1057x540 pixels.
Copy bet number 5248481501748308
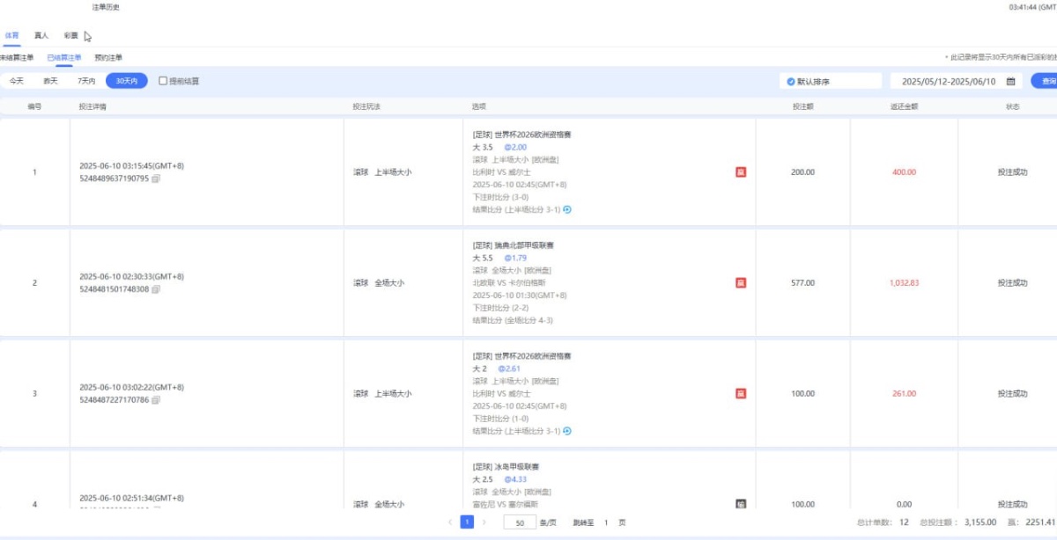coord(156,289)
